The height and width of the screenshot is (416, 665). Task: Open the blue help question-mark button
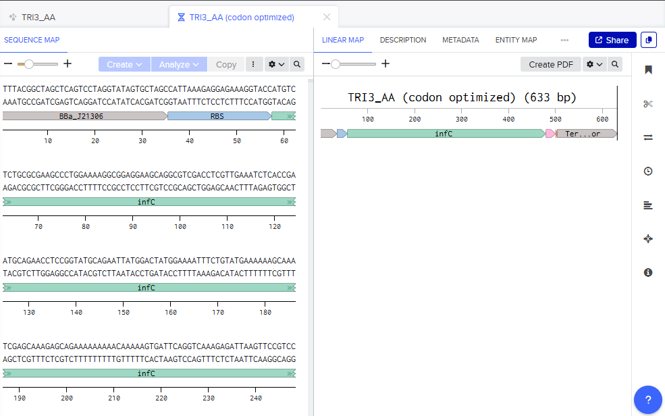pyautogui.click(x=647, y=400)
